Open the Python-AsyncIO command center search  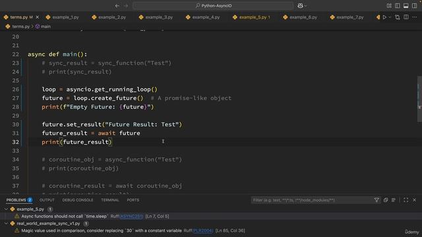pyautogui.click(x=213, y=6)
